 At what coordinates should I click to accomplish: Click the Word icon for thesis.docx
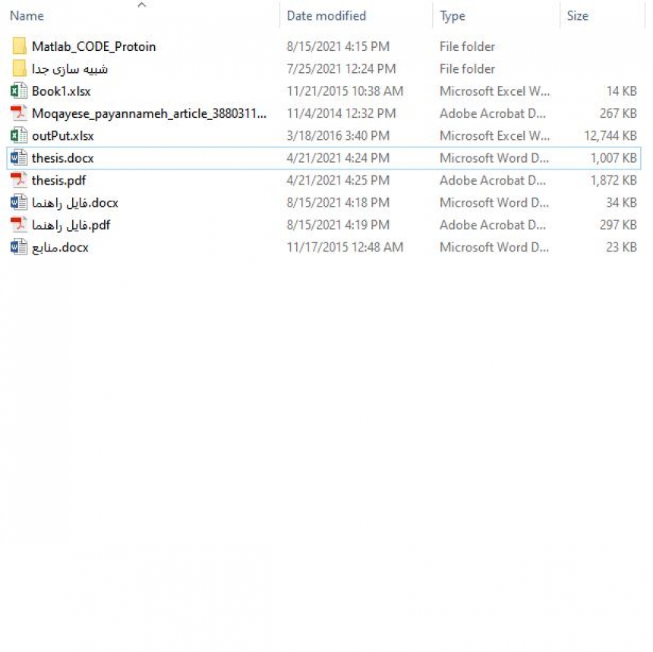point(19,157)
